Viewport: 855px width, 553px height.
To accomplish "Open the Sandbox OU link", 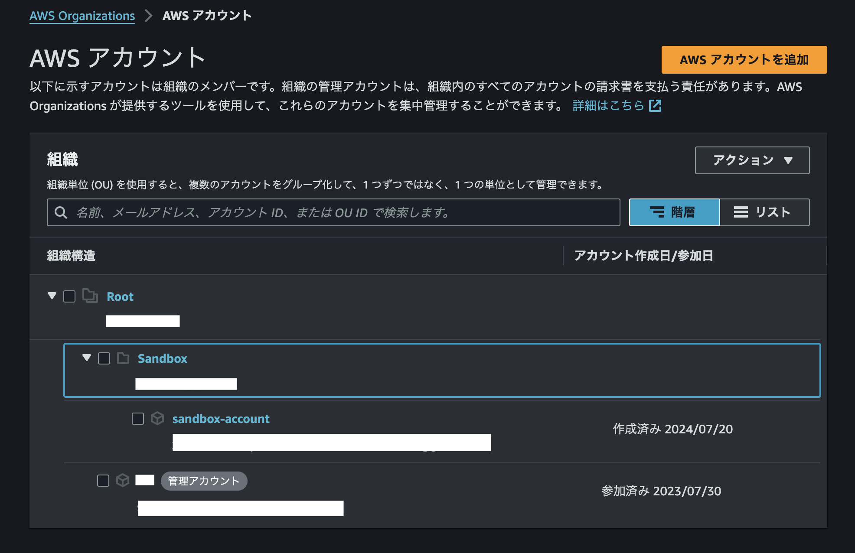I will [x=163, y=359].
